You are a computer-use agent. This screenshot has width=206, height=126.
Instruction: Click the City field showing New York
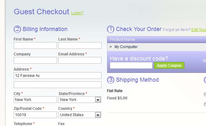tap(35, 100)
